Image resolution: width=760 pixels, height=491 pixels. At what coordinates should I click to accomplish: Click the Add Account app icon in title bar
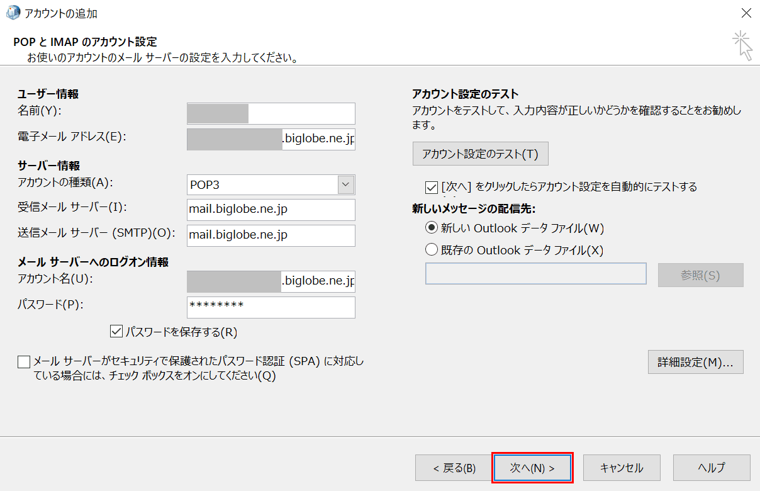pyautogui.click(x=12, y=13)
